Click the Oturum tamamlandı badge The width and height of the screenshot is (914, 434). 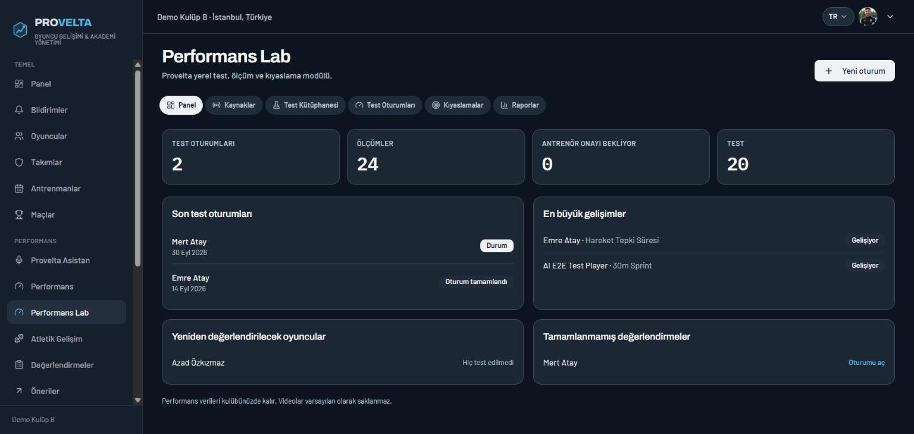tap(476, 282)
